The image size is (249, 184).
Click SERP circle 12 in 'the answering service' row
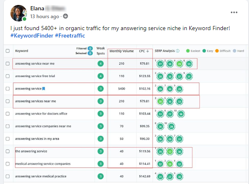[x=169, y=151]
